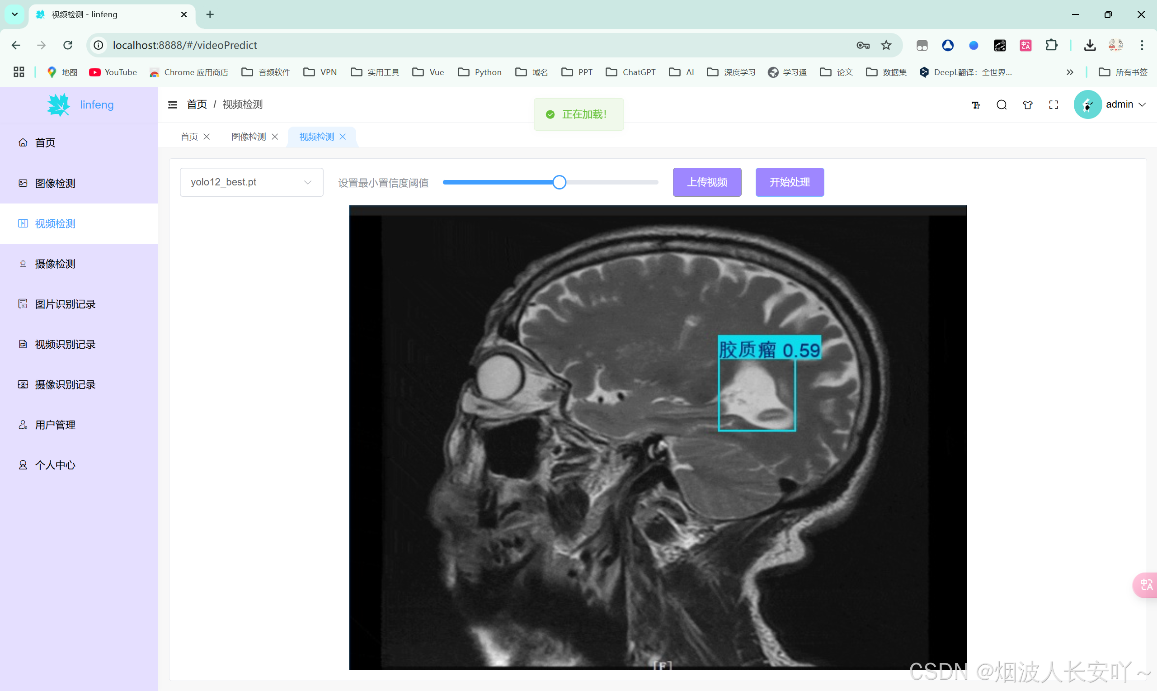Open Chrome downloads icon

1090,45
